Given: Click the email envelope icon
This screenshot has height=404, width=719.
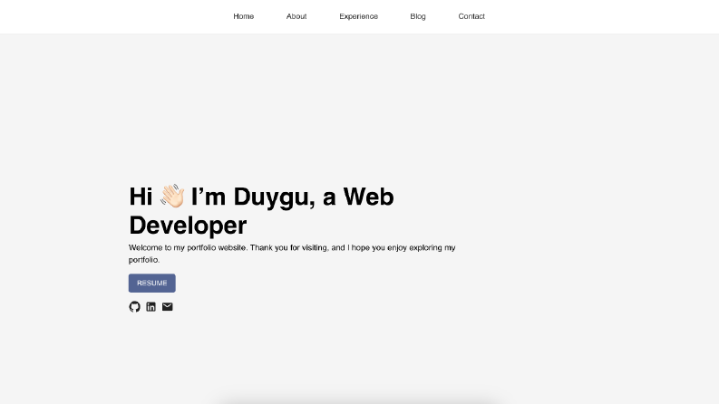Looking at the screenshot, I should pyautogui.click(x=168, y=307).
